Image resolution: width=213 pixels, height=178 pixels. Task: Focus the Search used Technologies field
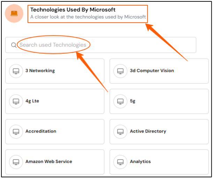(x=101, y=45)
